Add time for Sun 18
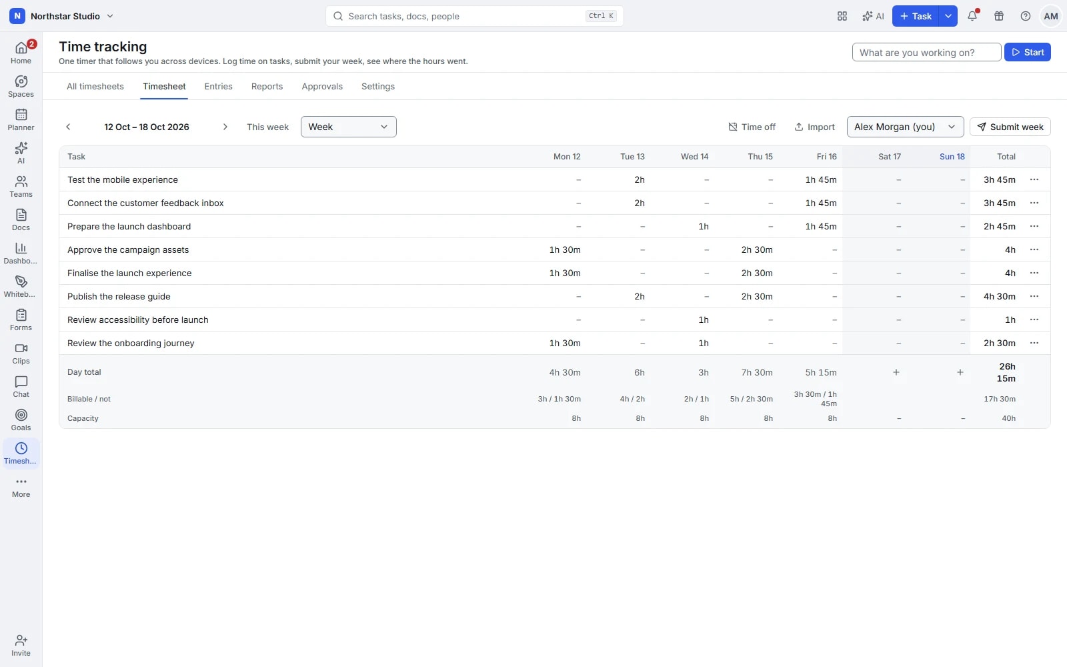The width and height of the screenshot is (1067, 667). 960,372
